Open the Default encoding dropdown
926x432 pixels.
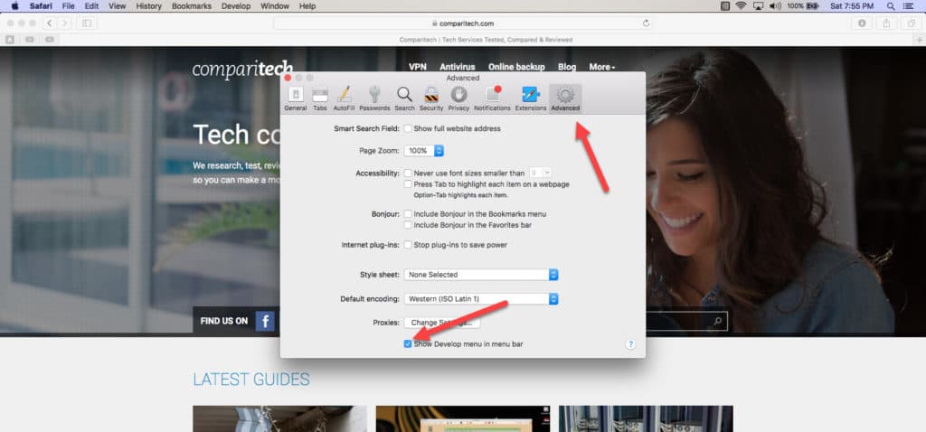pyautogui.click(x=481, y=298)
